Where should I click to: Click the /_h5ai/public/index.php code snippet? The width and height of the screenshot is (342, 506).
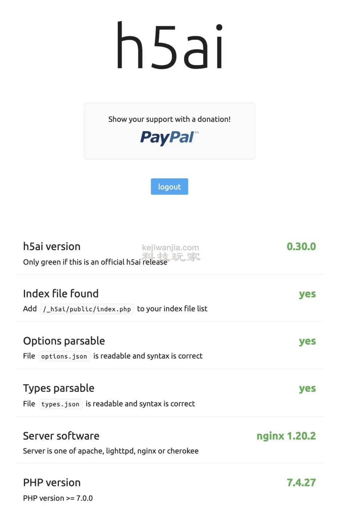click(87, 309)
